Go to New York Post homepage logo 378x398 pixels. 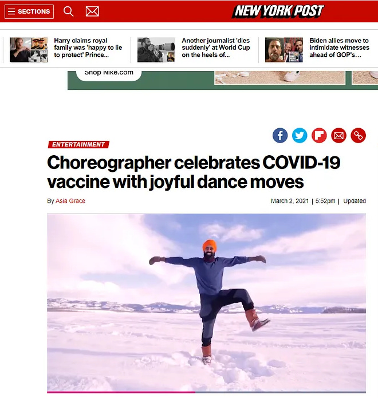tap(278, 11)
